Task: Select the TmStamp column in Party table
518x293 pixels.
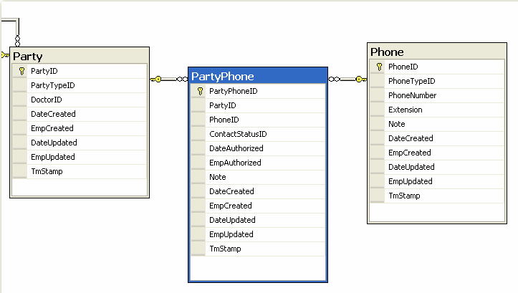Action: (47, 171)
